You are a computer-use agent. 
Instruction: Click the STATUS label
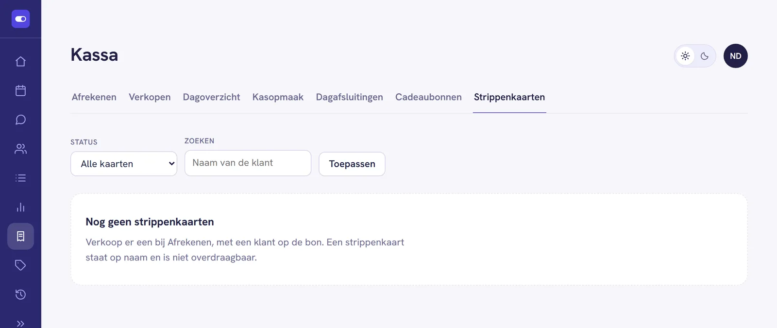[84, 142]
